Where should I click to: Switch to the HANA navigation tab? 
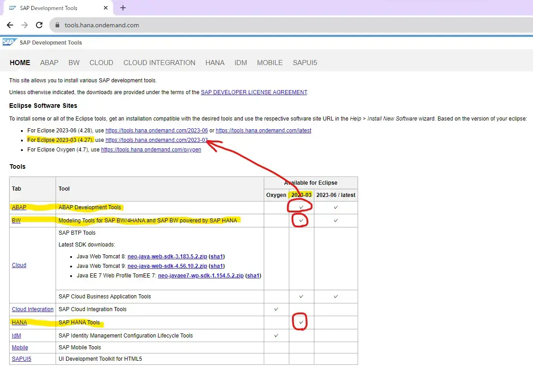[215, 63]
